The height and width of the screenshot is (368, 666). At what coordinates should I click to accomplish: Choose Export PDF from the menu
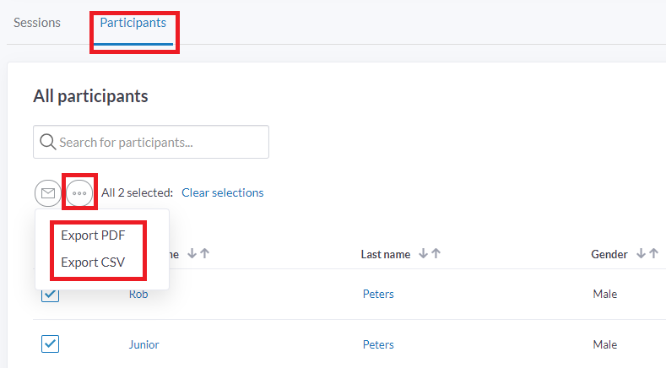93,235
